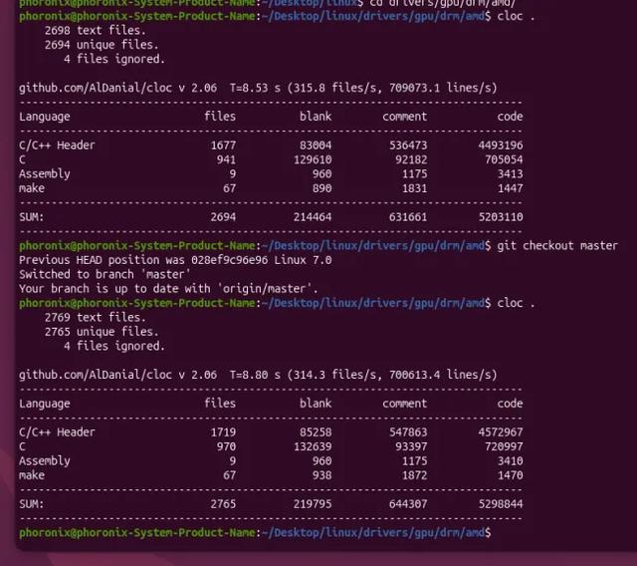The image size is (637, 566).
Task: Select commit hash 028ef9c96e96
Action: tap(229, 260)
